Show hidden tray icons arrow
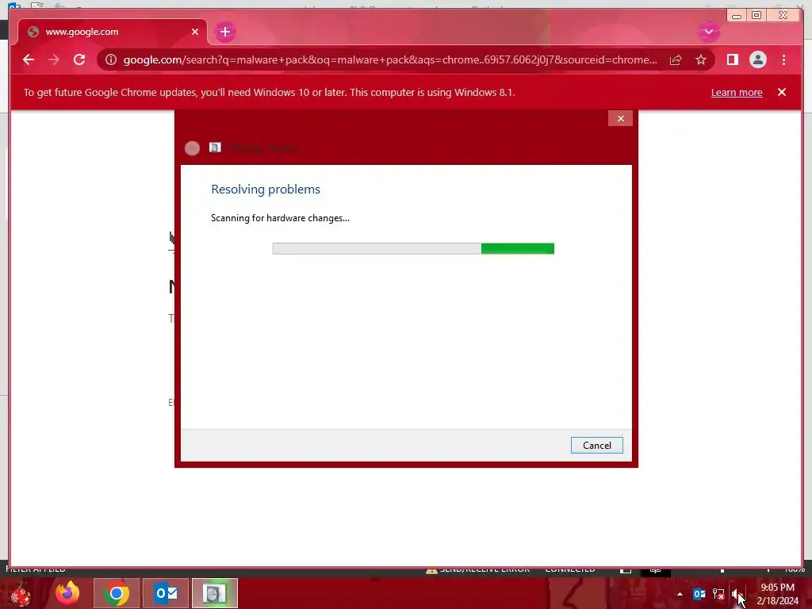Viewport: 812px width, 609px height. tap(680, 594)
